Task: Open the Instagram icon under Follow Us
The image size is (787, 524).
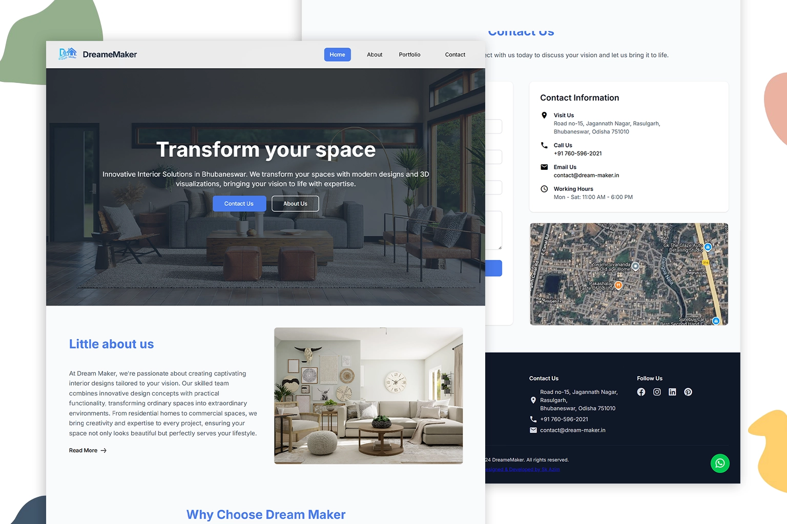Action: (x=657, y=392)
